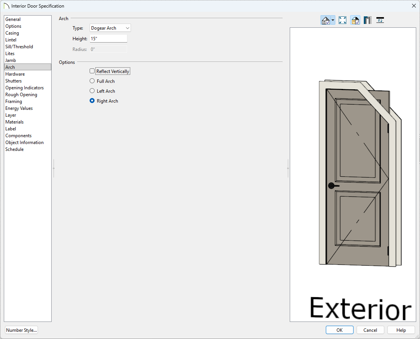
Task: Click the rendering style house icon
Action: [x=325, y=21]
